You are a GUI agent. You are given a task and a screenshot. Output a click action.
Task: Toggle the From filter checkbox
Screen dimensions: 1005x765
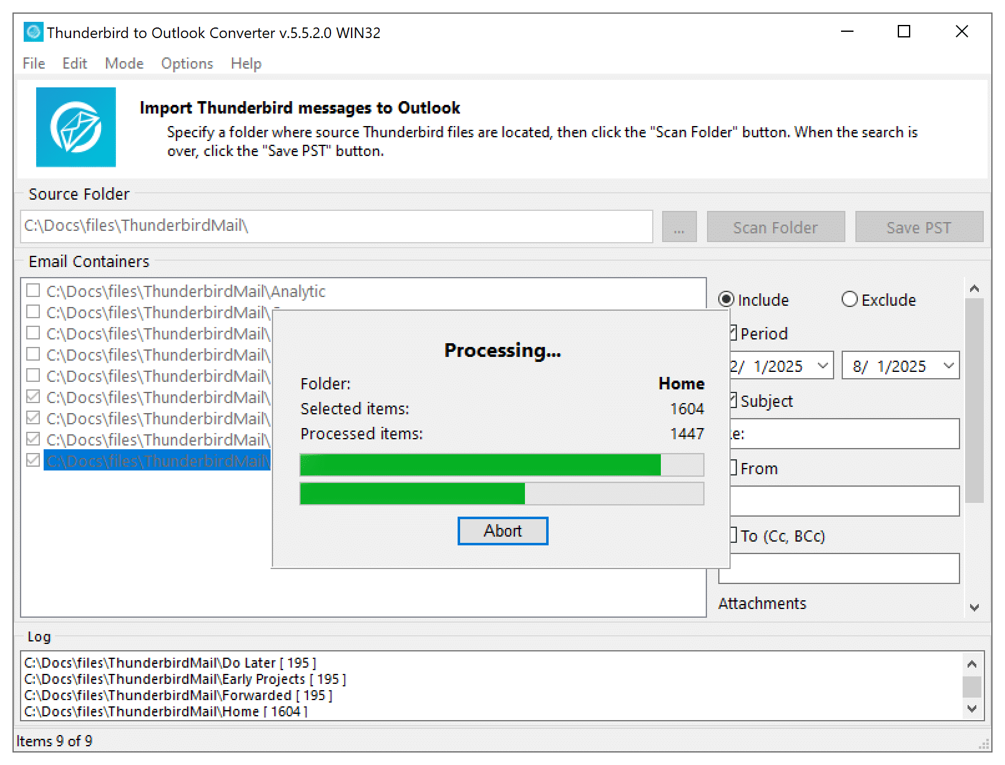pyautogui.click(x=733, y=468)
